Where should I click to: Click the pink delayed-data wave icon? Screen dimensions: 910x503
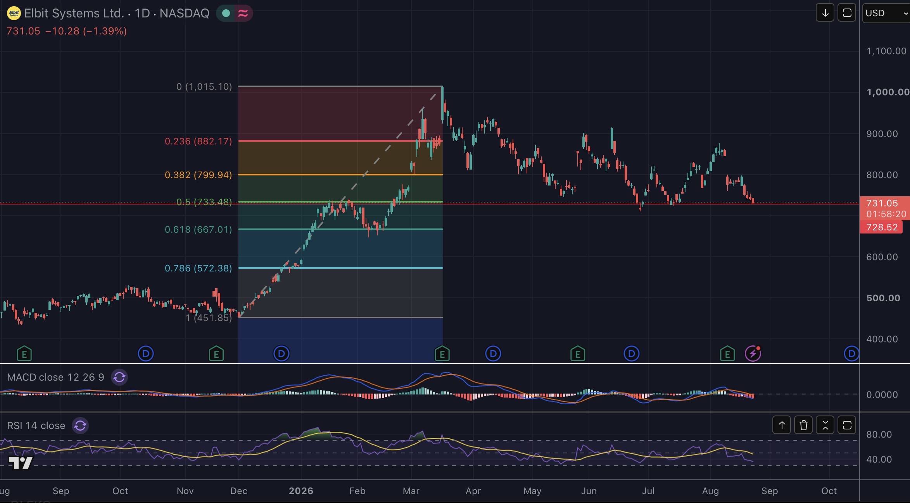coord(243,14)
